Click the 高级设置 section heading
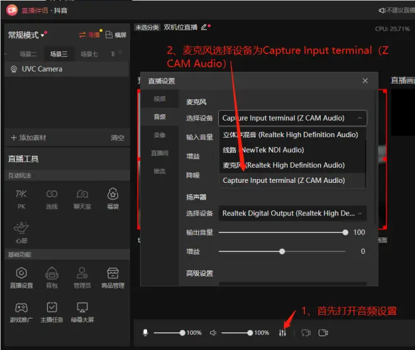Viewport: 415px width, 350px height. pos(199,273)
